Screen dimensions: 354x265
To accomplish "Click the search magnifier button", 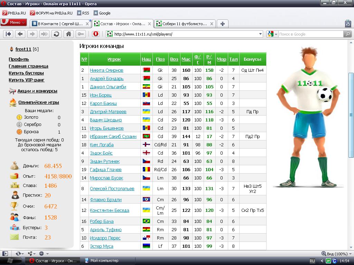I will (x=347, y=34).
